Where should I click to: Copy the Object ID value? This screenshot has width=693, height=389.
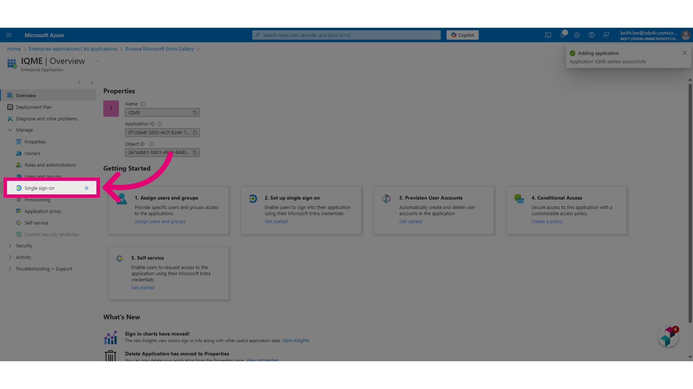tap(195, 153)
